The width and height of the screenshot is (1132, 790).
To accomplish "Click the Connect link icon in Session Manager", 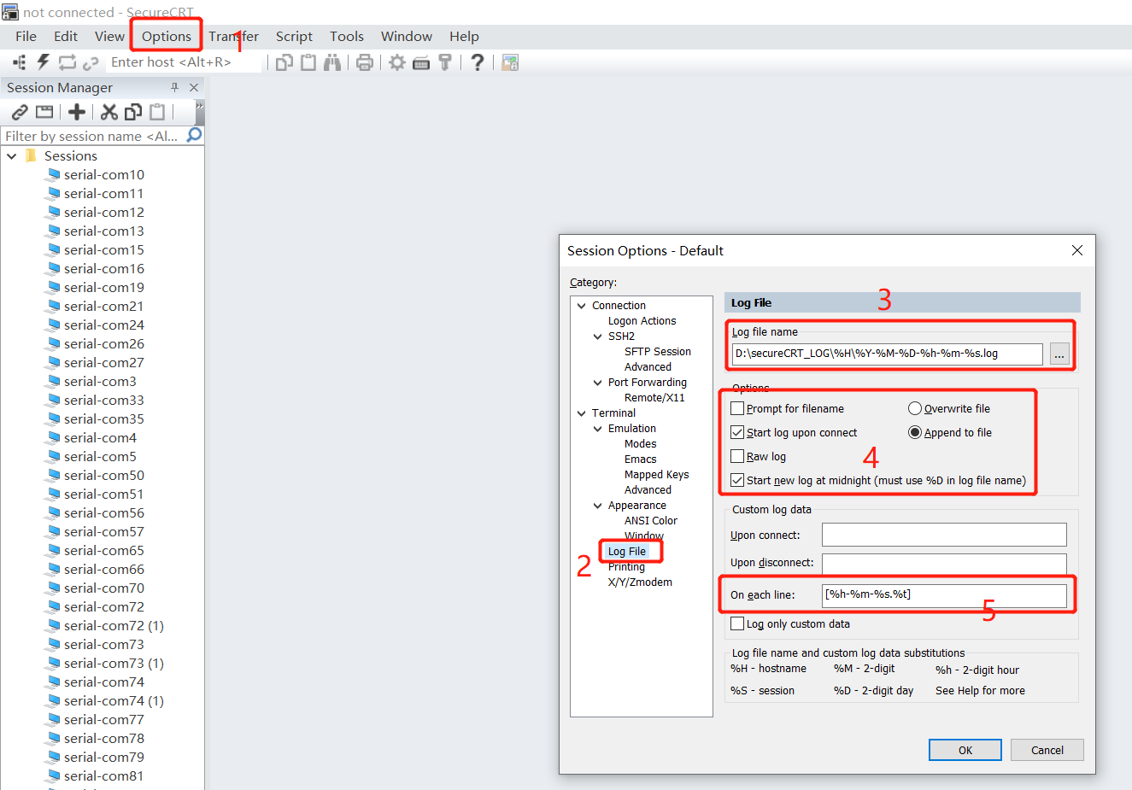I will click(20, 112).
